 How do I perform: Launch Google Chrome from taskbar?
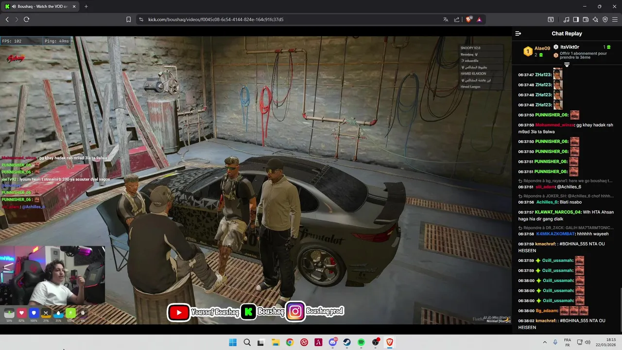click(x=290, y=342)
